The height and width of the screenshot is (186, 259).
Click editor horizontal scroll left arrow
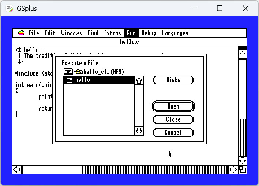17,170
